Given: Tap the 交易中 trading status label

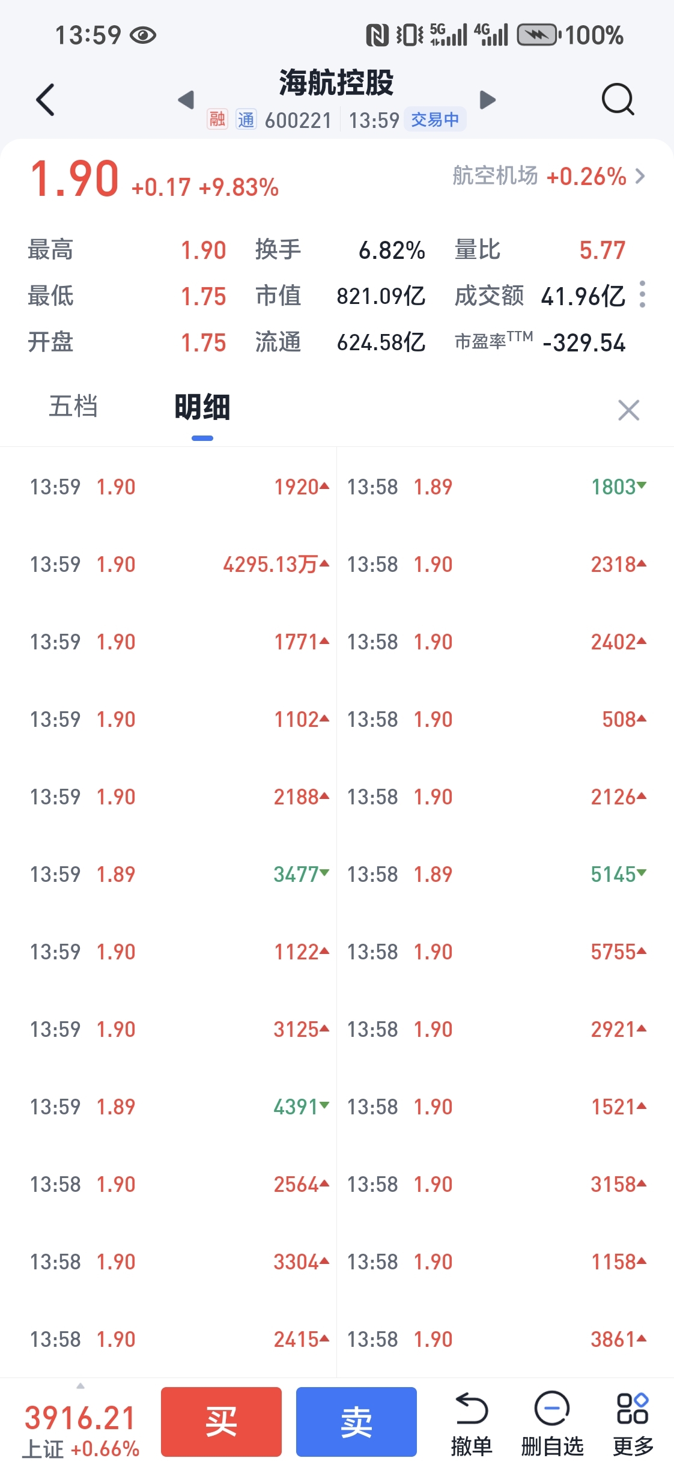Looking at the screenshot, I should pos(435,120).
